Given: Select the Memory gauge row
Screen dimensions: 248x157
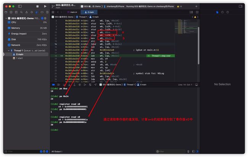Looking at the screenshot, I should (x=27, y=28).
